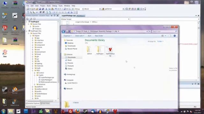This screenshot has height=114, width=204.
Task: Click the explorer search box
Action: tap(164, 31)
